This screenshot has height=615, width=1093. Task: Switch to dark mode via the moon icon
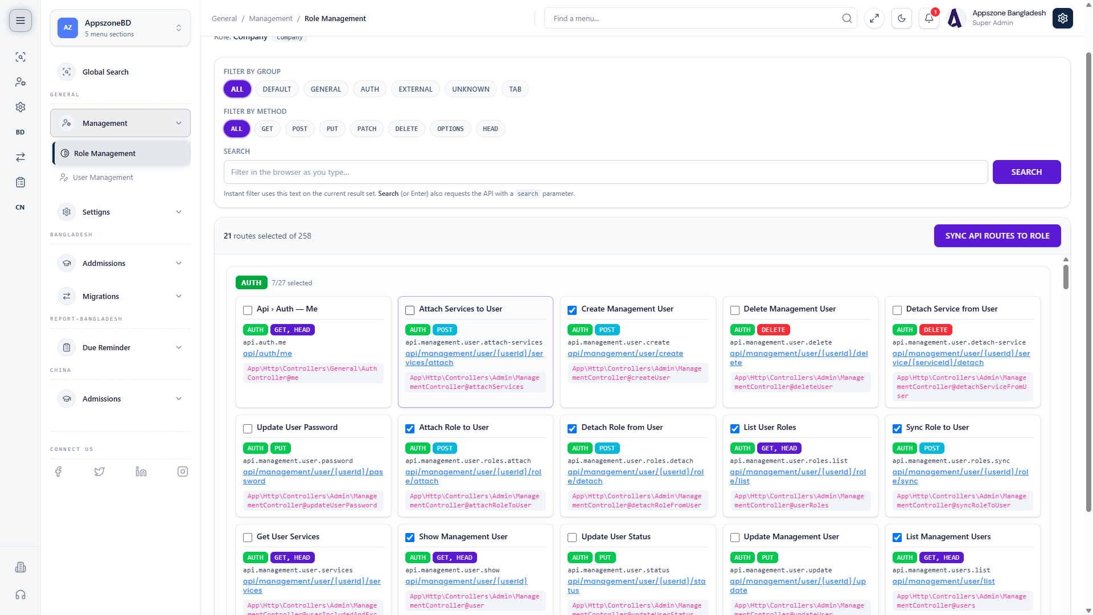tap(902, 18)
